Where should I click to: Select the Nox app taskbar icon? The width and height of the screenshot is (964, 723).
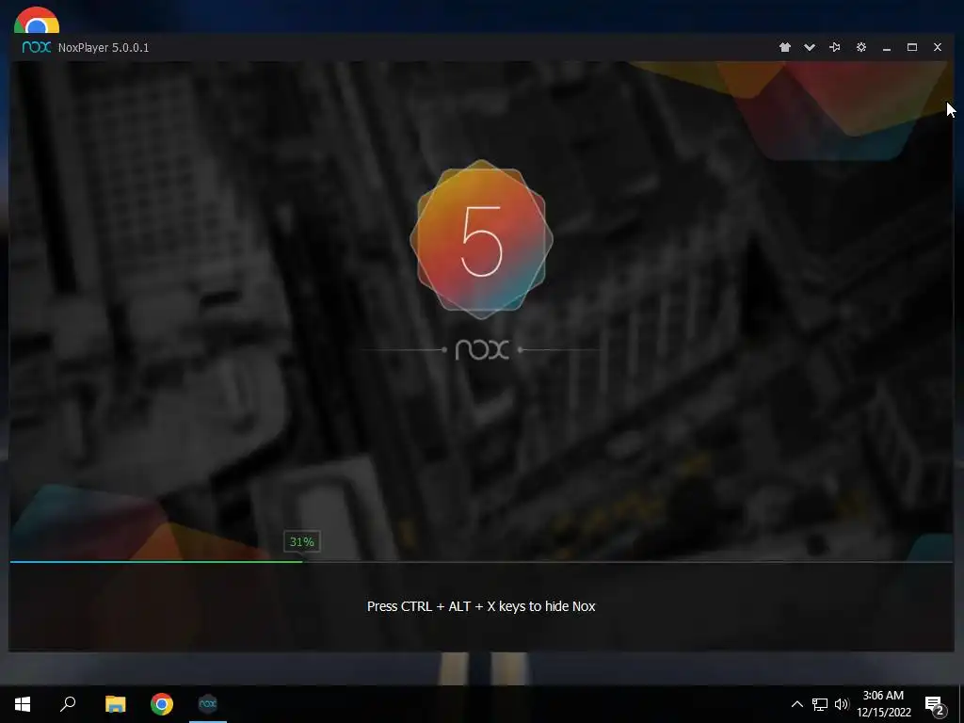[x=208, y=704]
